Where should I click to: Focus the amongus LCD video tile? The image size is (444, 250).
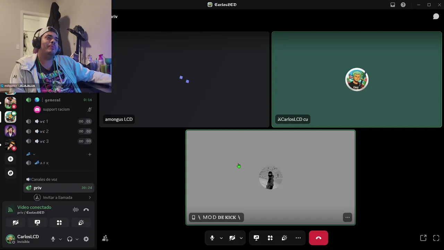pos(184,80)
